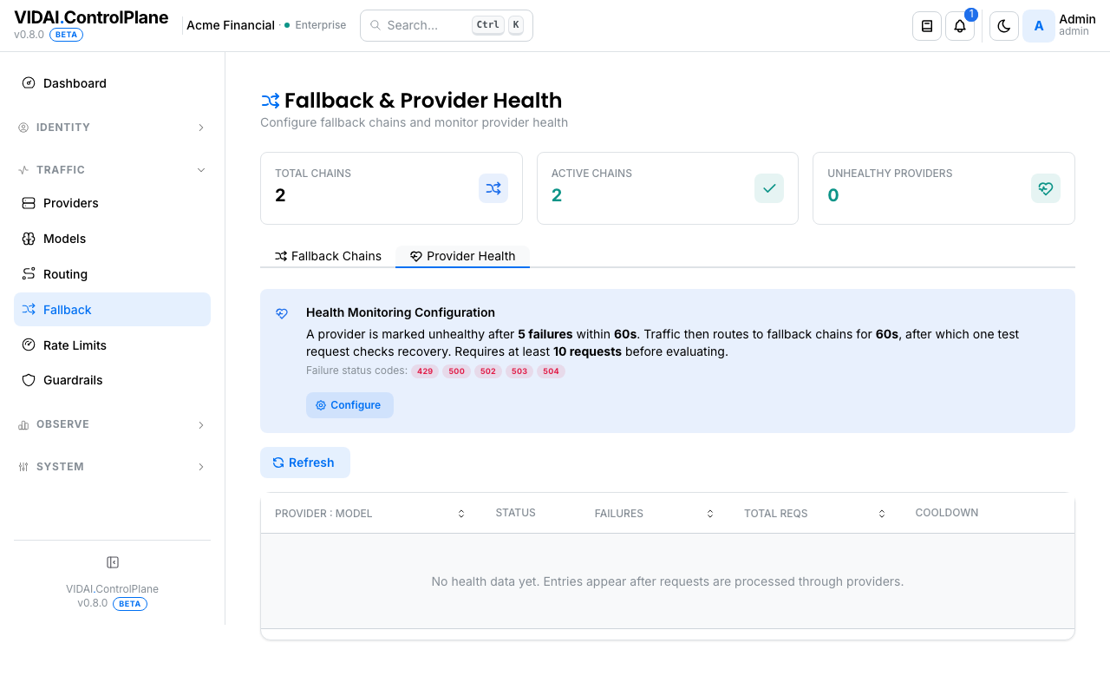
Task: Click the 429 failure status code
Action: 425,371
